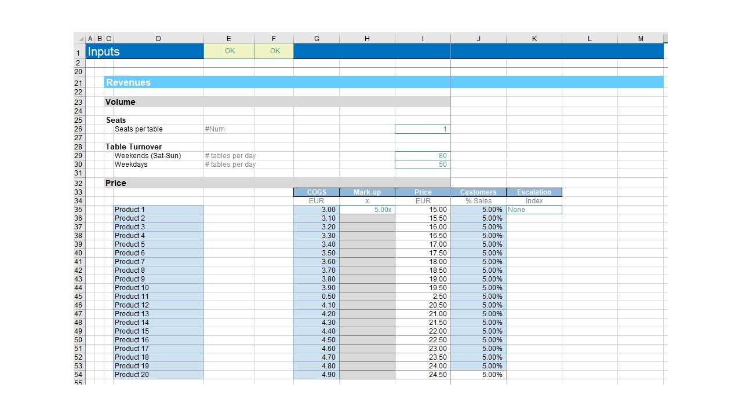Click the Revenues section header
This screenshot has height=417, width=742.
[x=384, y=82]
